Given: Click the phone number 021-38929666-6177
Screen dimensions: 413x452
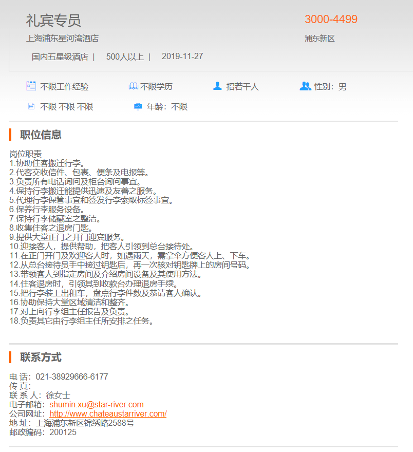Looking at the screenshot, I should point(72,377).
